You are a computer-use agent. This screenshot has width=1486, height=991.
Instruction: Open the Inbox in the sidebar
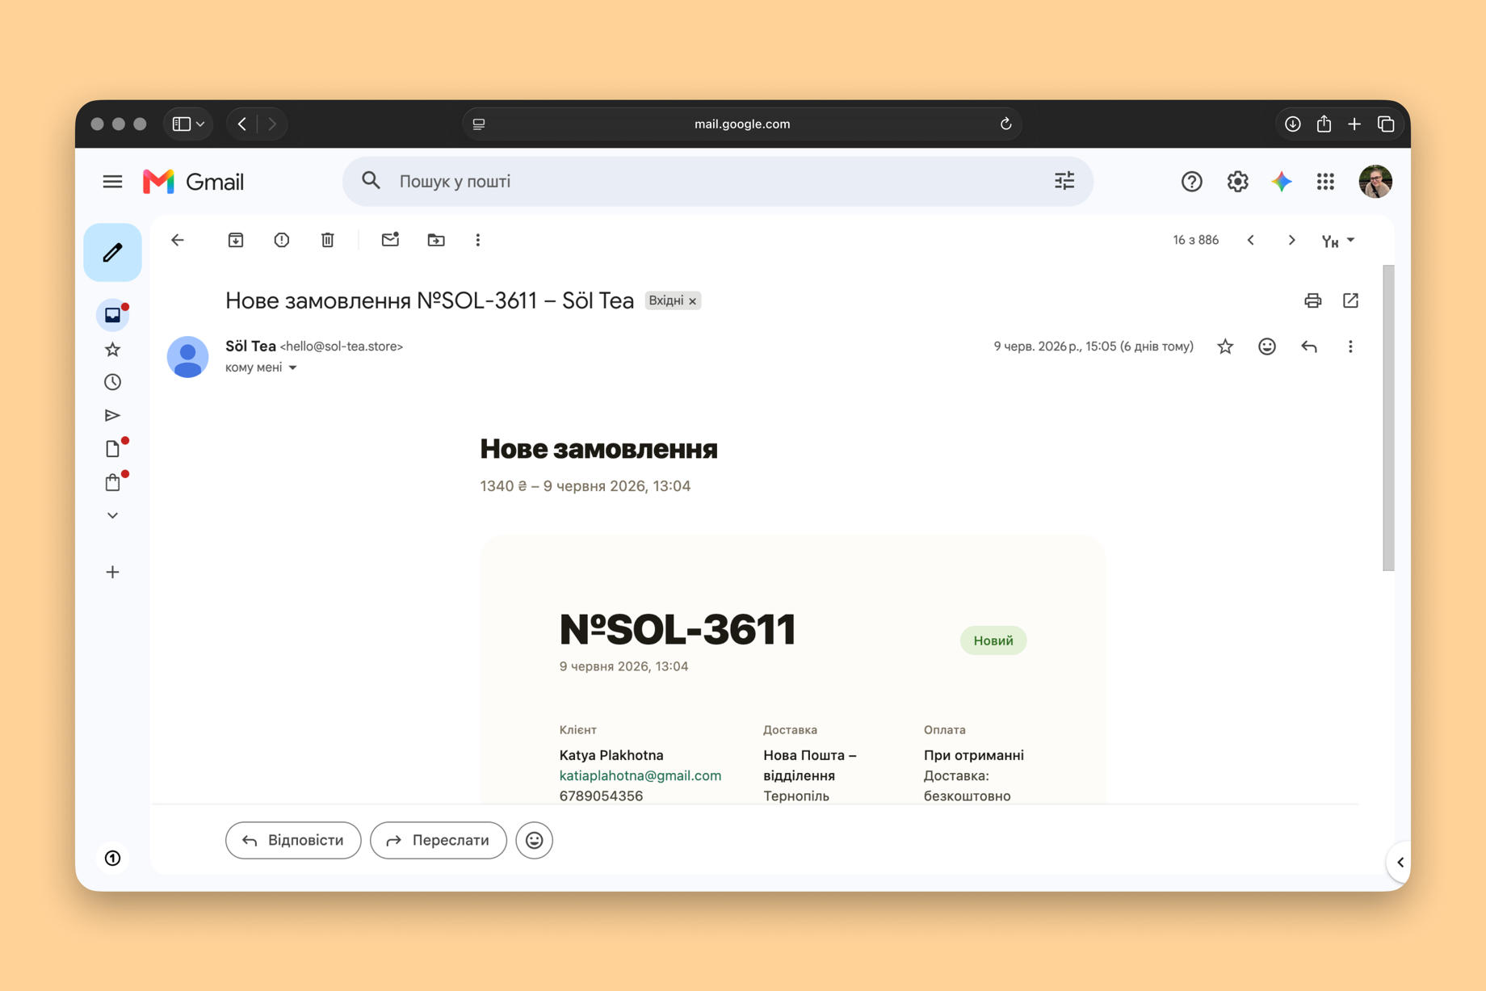[112, 315]
